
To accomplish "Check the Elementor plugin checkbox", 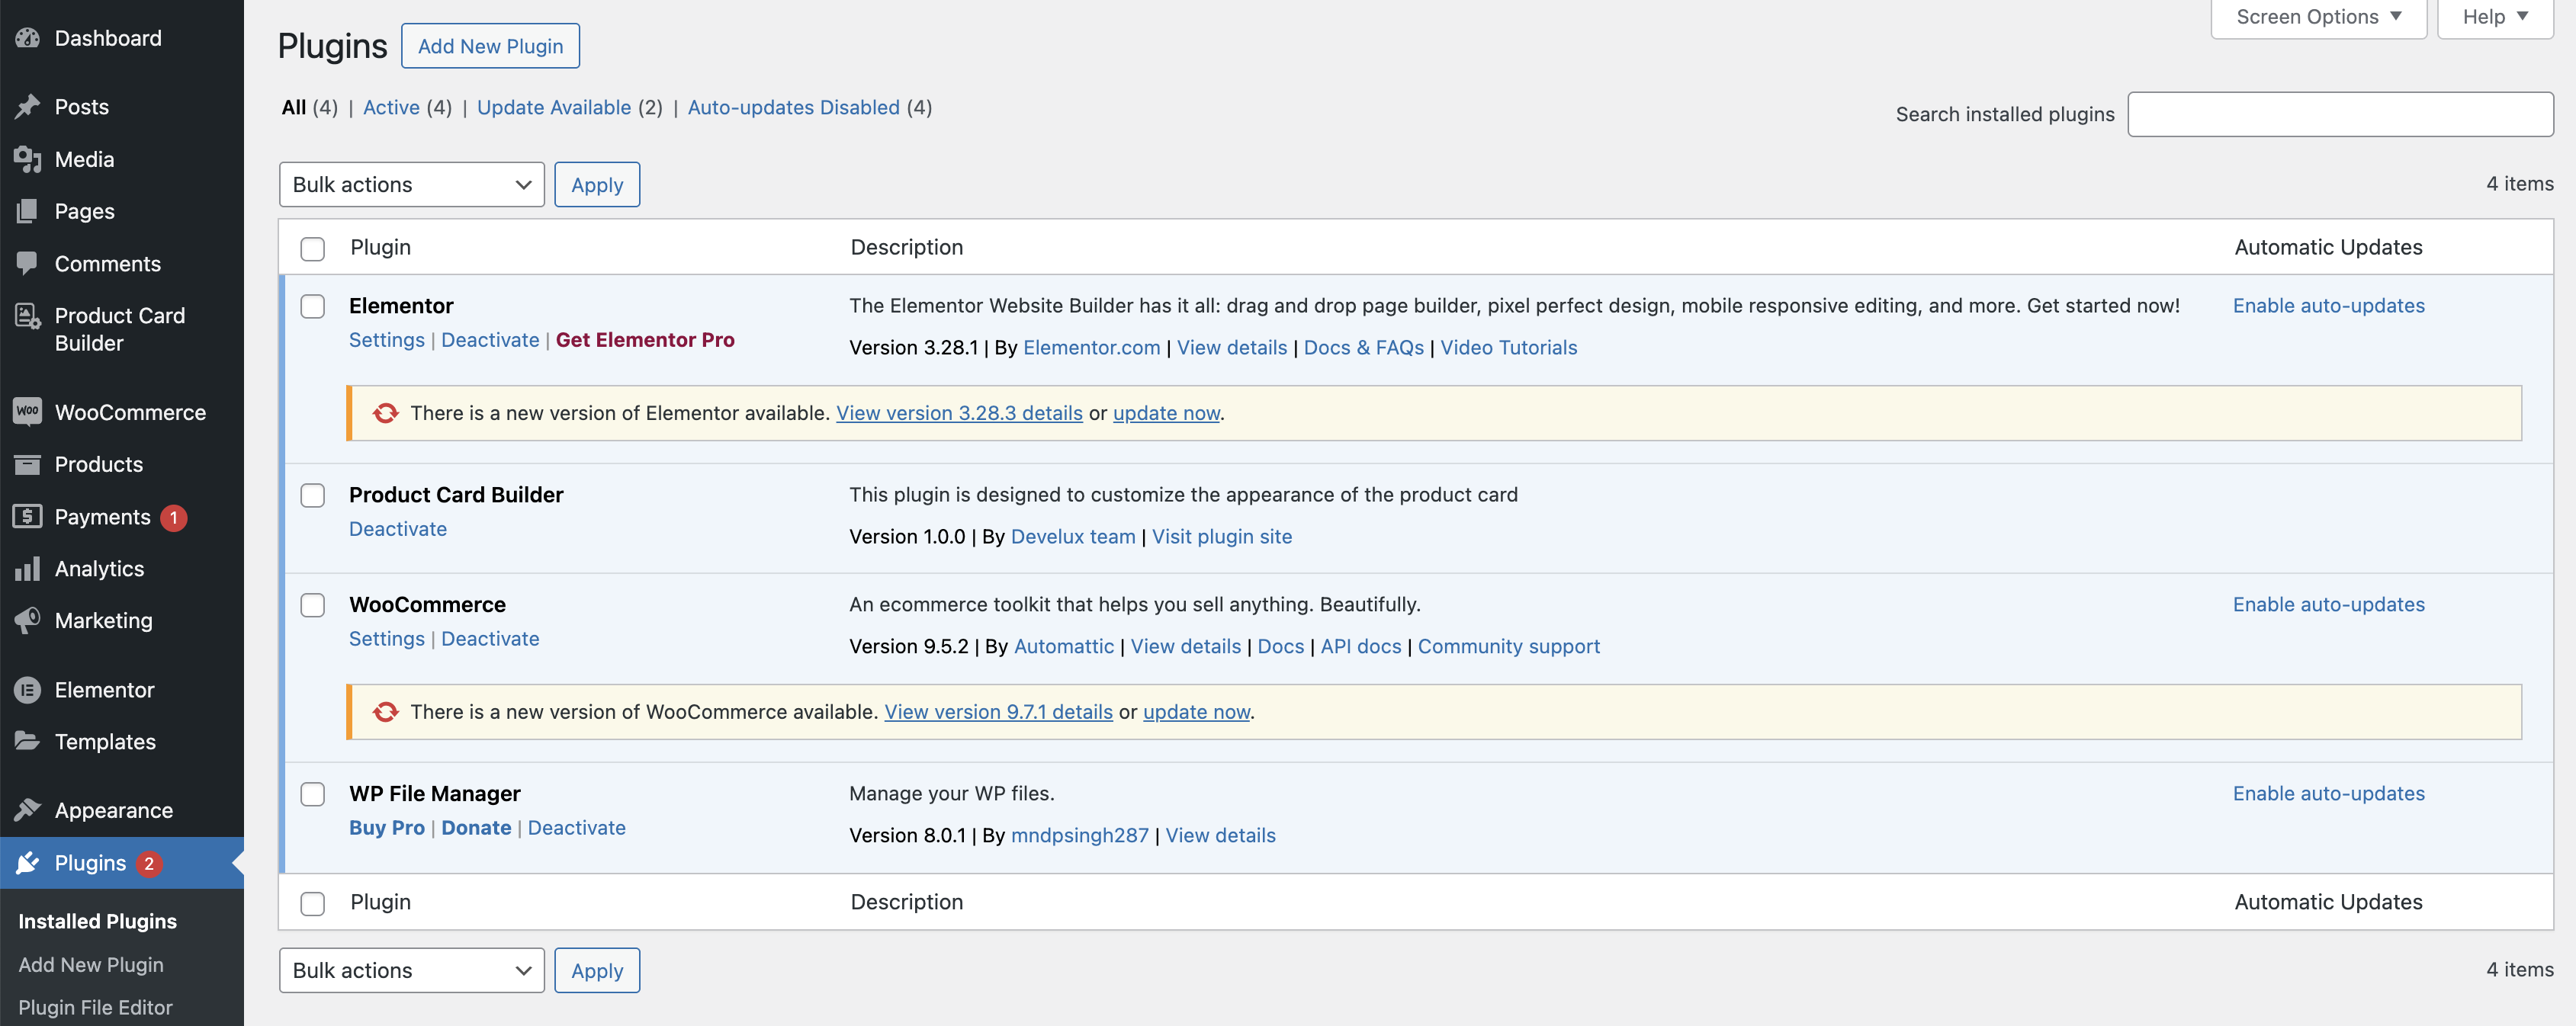I will pyautogui.click(x=313, y=306).
